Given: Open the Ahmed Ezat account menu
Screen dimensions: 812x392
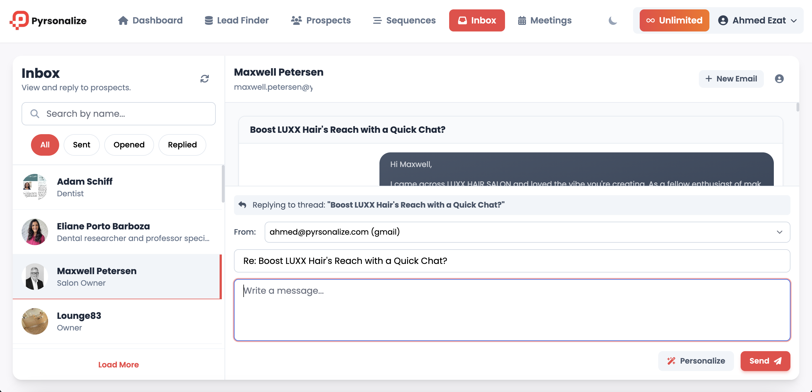Looking at the screenshot, I should tap(757, 20).
